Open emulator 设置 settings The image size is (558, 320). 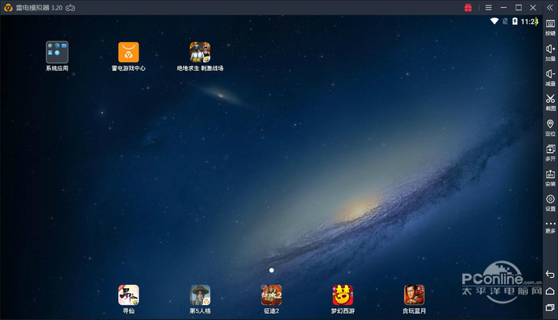click(550, 203)
